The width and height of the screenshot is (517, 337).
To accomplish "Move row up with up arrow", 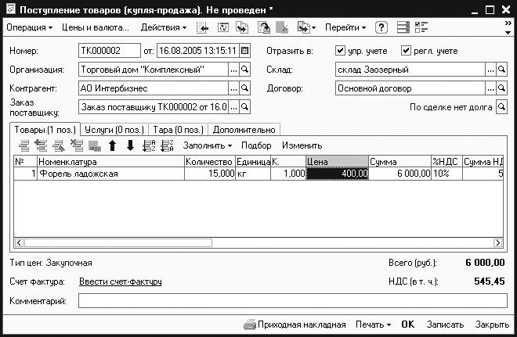I will click(113, 145).
